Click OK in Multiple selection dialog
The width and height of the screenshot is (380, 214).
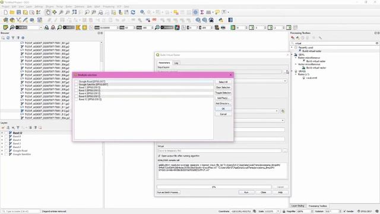[x=223, y=109]
